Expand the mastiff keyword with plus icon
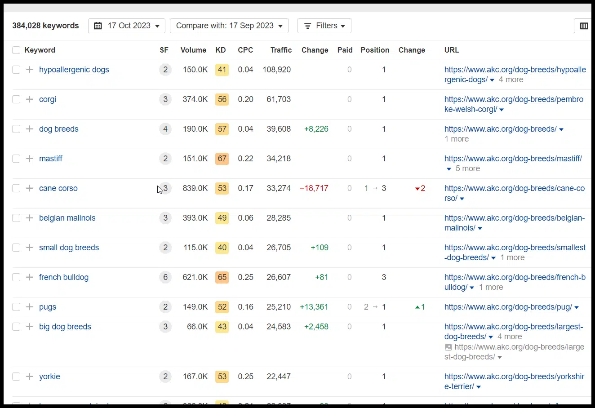 [x=30, y=159]
